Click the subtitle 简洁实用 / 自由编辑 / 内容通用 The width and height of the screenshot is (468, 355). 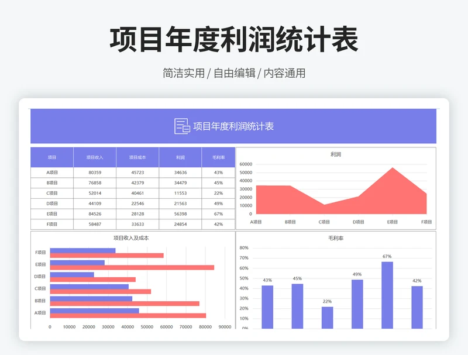[x=234, y=73]
